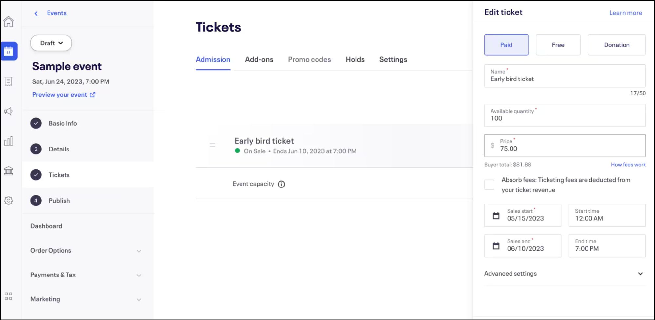Expand Marketing menu in sidebar
This screenshot has width=655, height=320.
pos(87,299)
